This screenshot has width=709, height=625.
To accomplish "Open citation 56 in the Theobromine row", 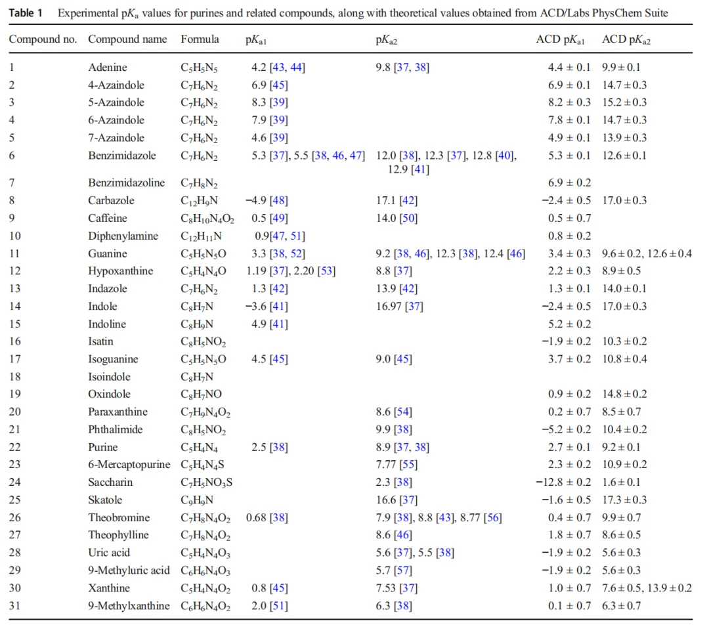I will [493, 518].
